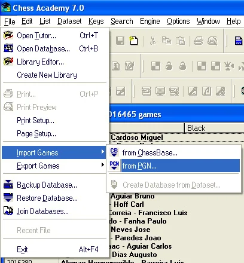Image resolution: width=244 pixels, height=263 pixels.
Task: Choose Restore Database entry
Action: [54, 198]
